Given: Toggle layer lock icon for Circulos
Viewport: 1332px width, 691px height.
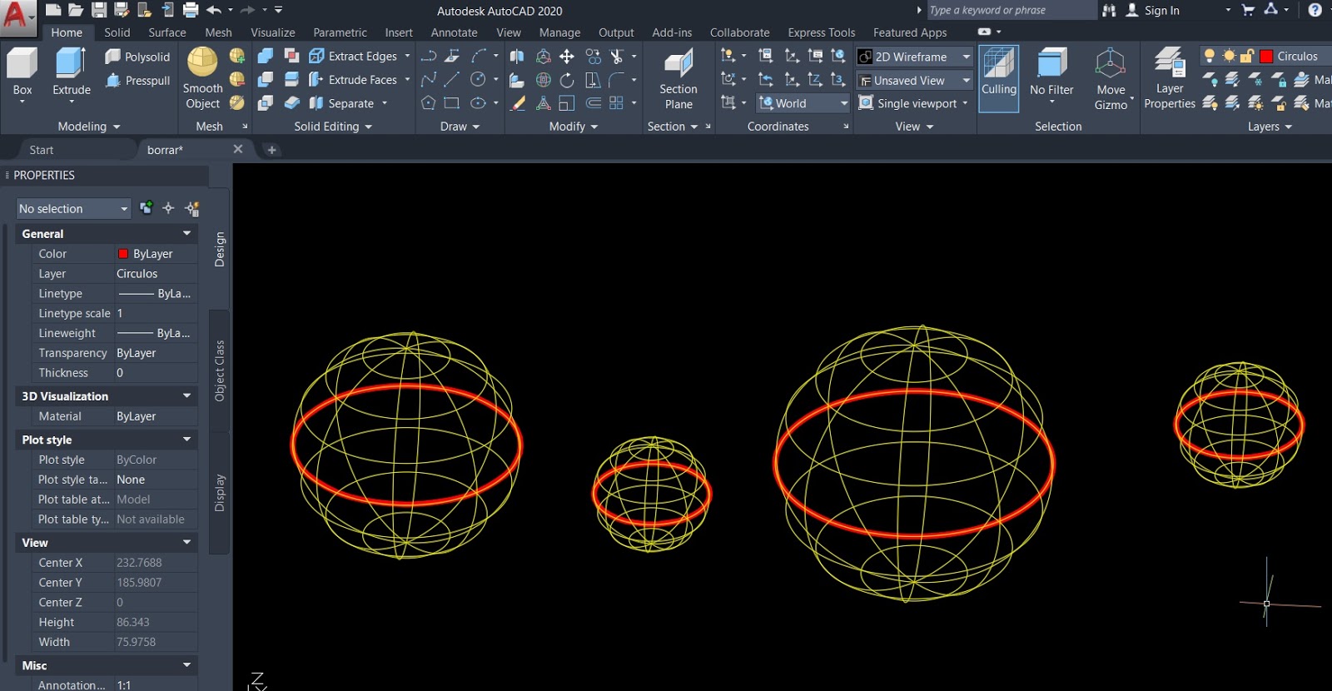Looking at the screenshot, I should (x=1247, y=56).
